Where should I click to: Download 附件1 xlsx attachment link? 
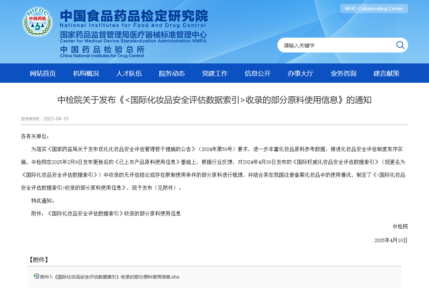pos(110,277)
